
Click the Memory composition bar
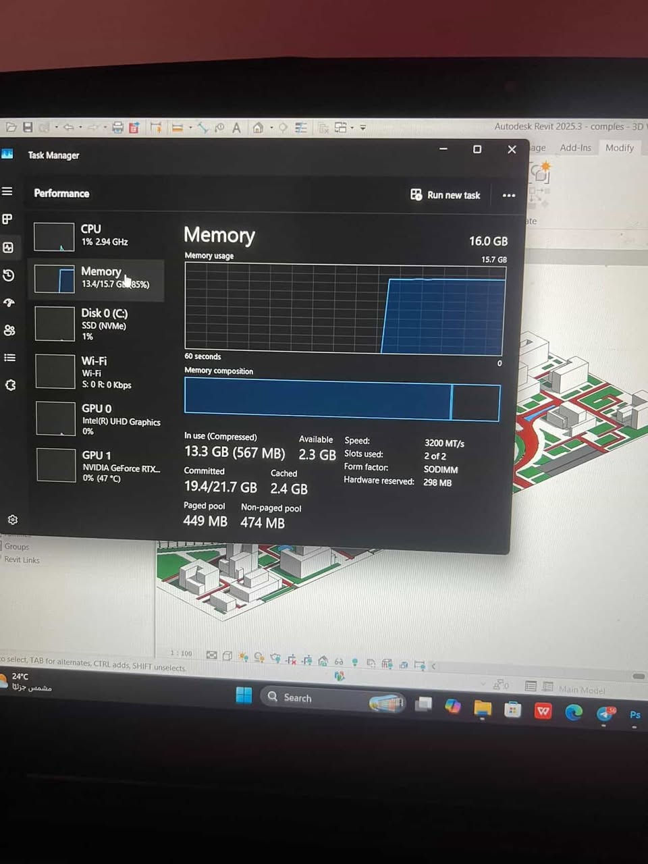pyautogui.click(x=342, y=400)
